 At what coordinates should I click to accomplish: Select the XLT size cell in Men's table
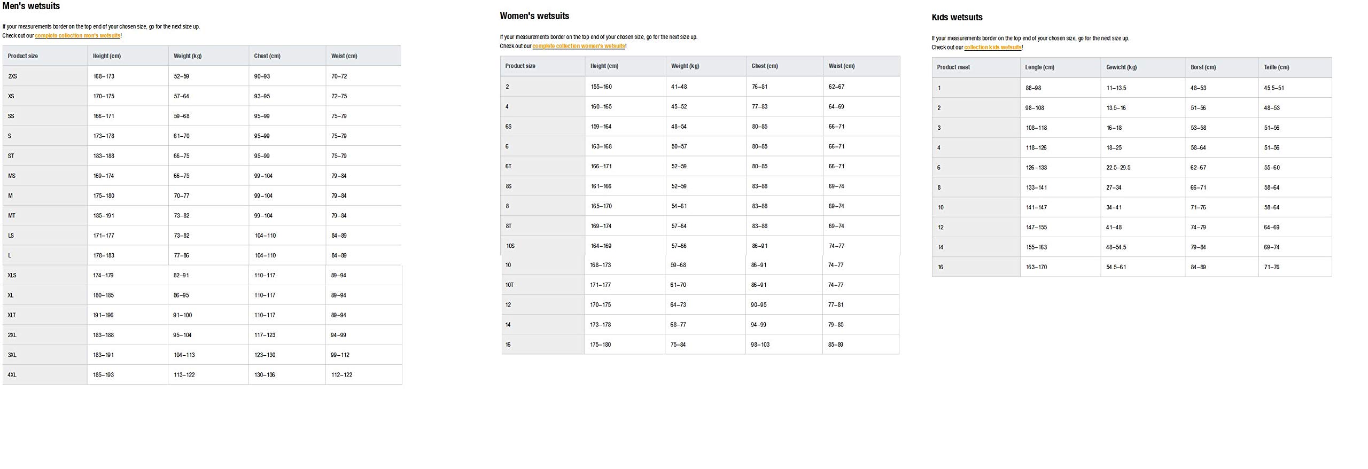coord(45,315)
